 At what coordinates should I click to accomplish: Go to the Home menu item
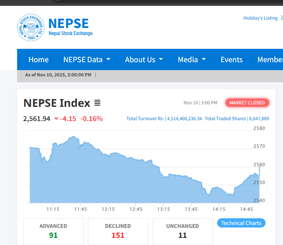coord(38,60)
